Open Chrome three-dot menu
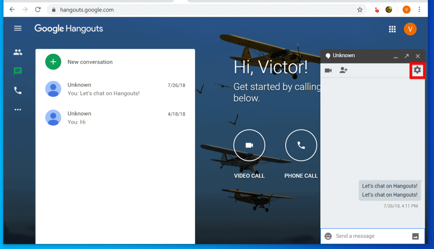Viewport: 434px width, 249px height. tap(419, 10)
